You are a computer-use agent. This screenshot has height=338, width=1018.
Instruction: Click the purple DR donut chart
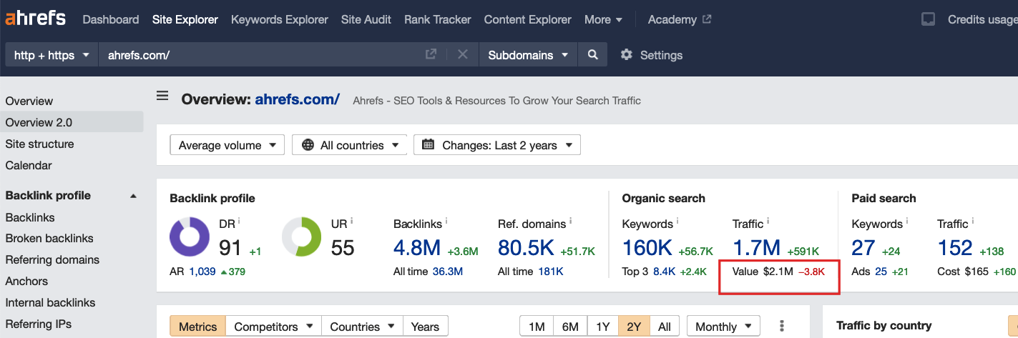tap(190, 237)
